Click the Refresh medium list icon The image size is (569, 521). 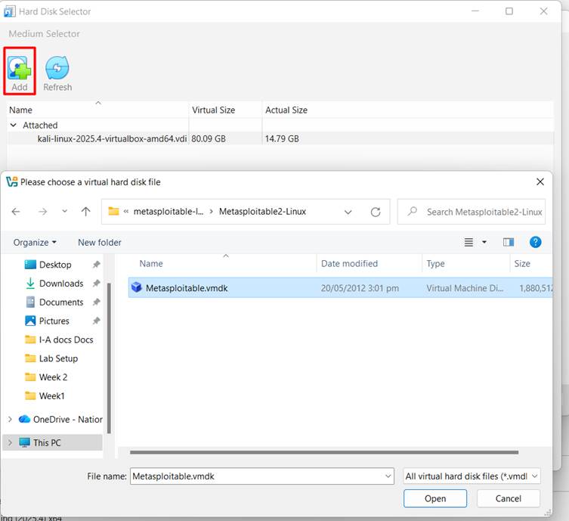tap(57, 69)
